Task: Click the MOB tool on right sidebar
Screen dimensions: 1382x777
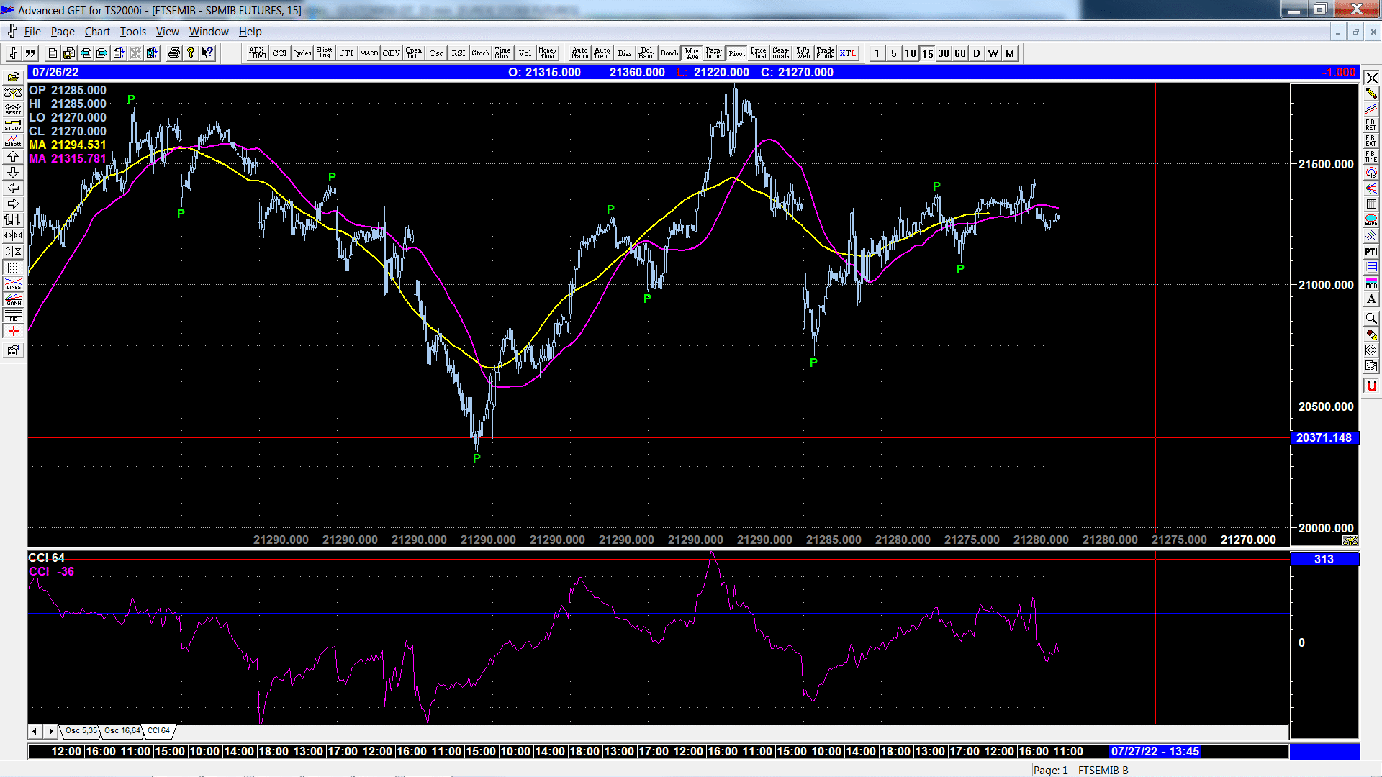Action: point(1371,283)
